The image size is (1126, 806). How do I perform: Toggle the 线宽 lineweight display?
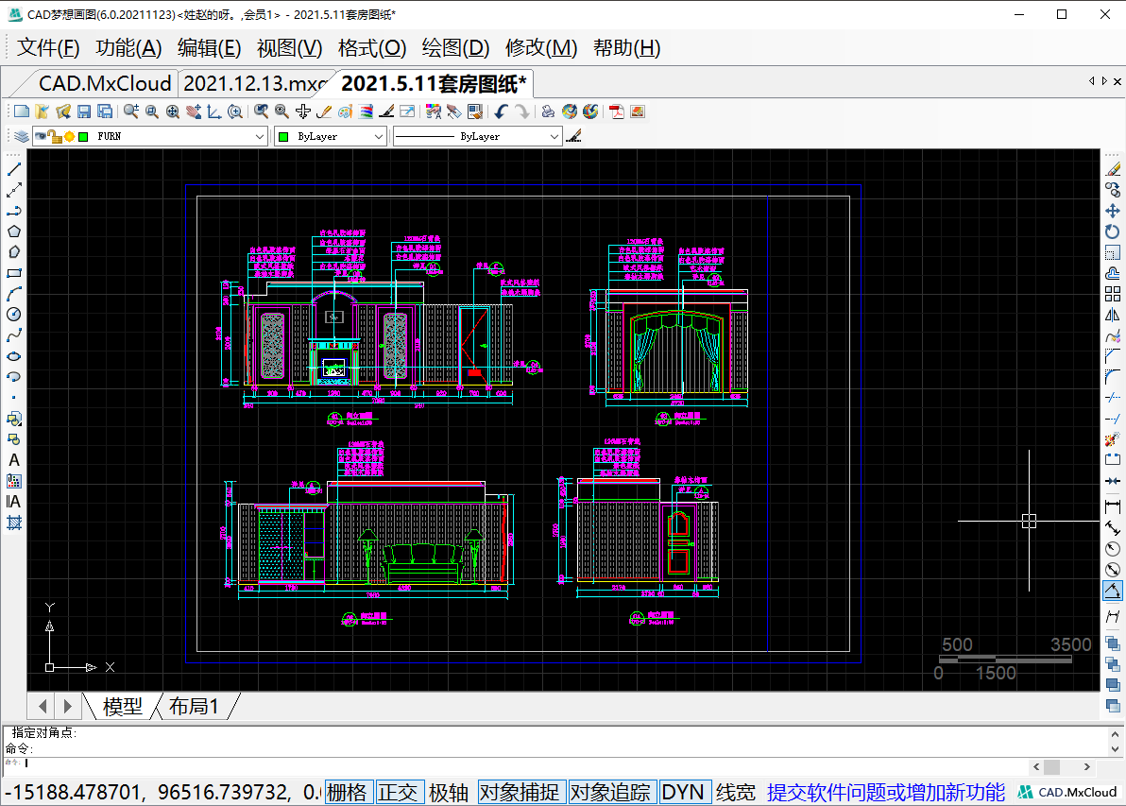[x=736, y=792]
